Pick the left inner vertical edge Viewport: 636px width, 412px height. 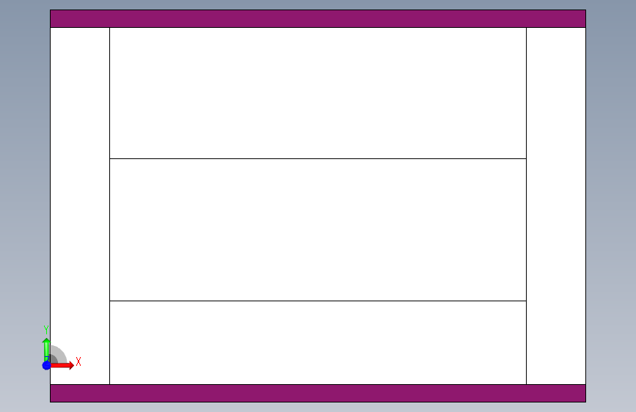(109, 206)
